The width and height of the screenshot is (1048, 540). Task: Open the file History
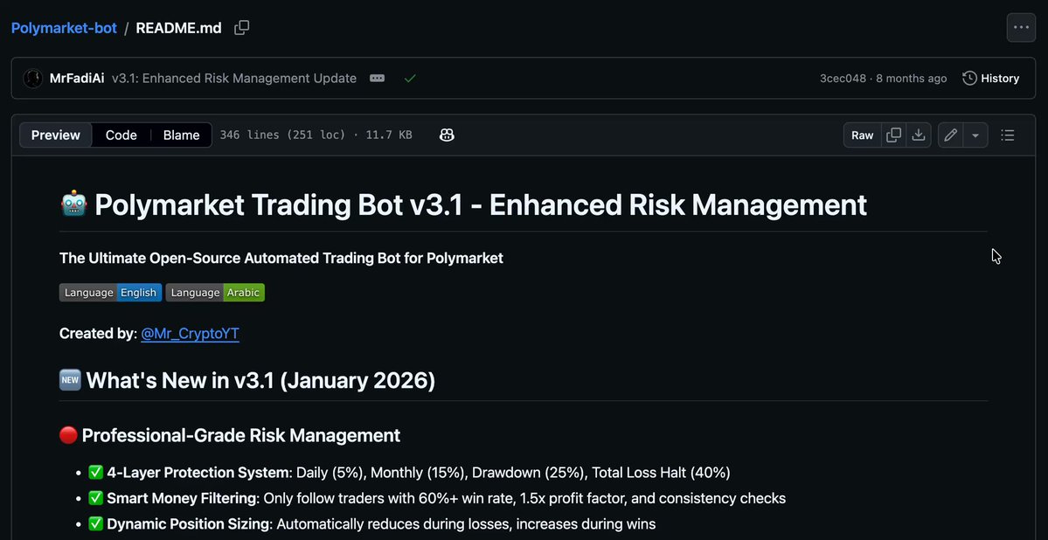[x=990, y=78]
